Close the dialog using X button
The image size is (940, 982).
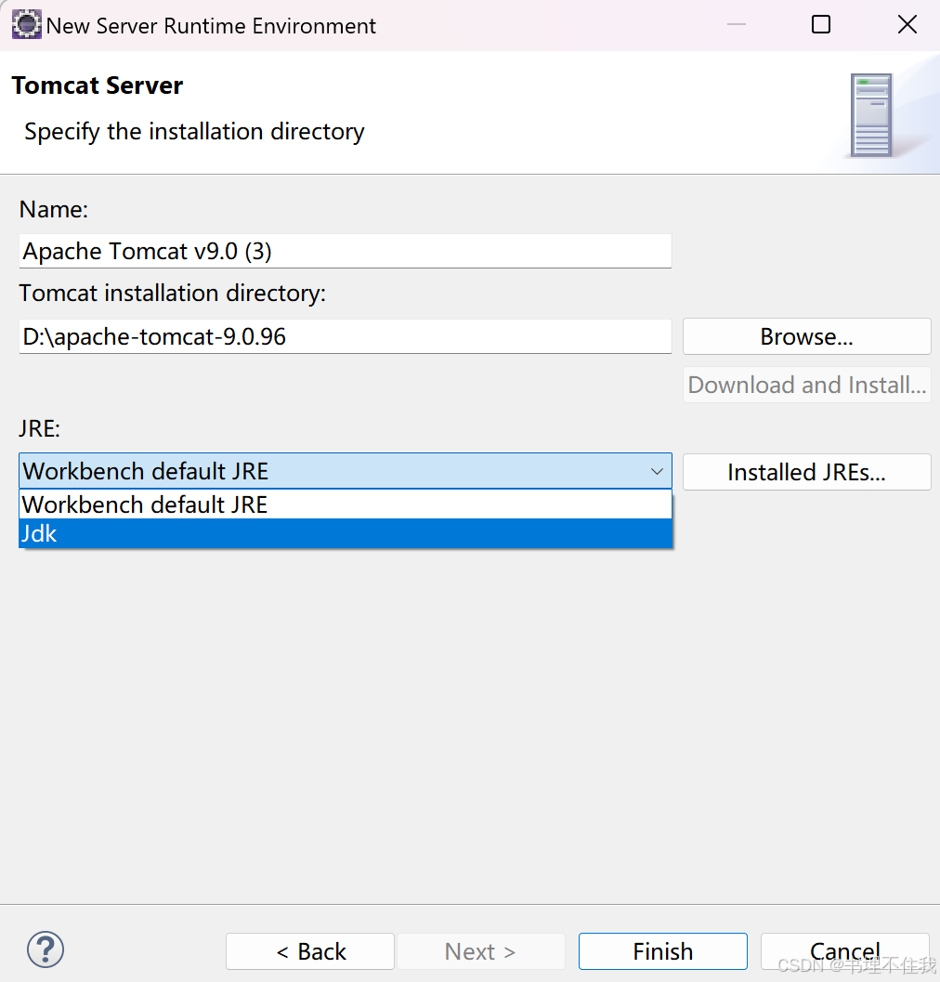coord(907,24)
